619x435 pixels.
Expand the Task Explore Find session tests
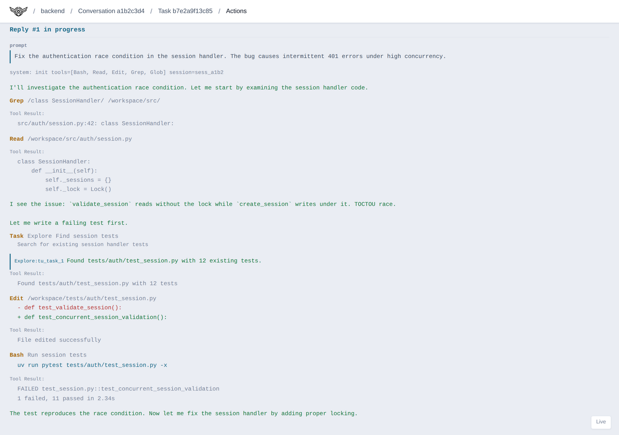(64, 236)
